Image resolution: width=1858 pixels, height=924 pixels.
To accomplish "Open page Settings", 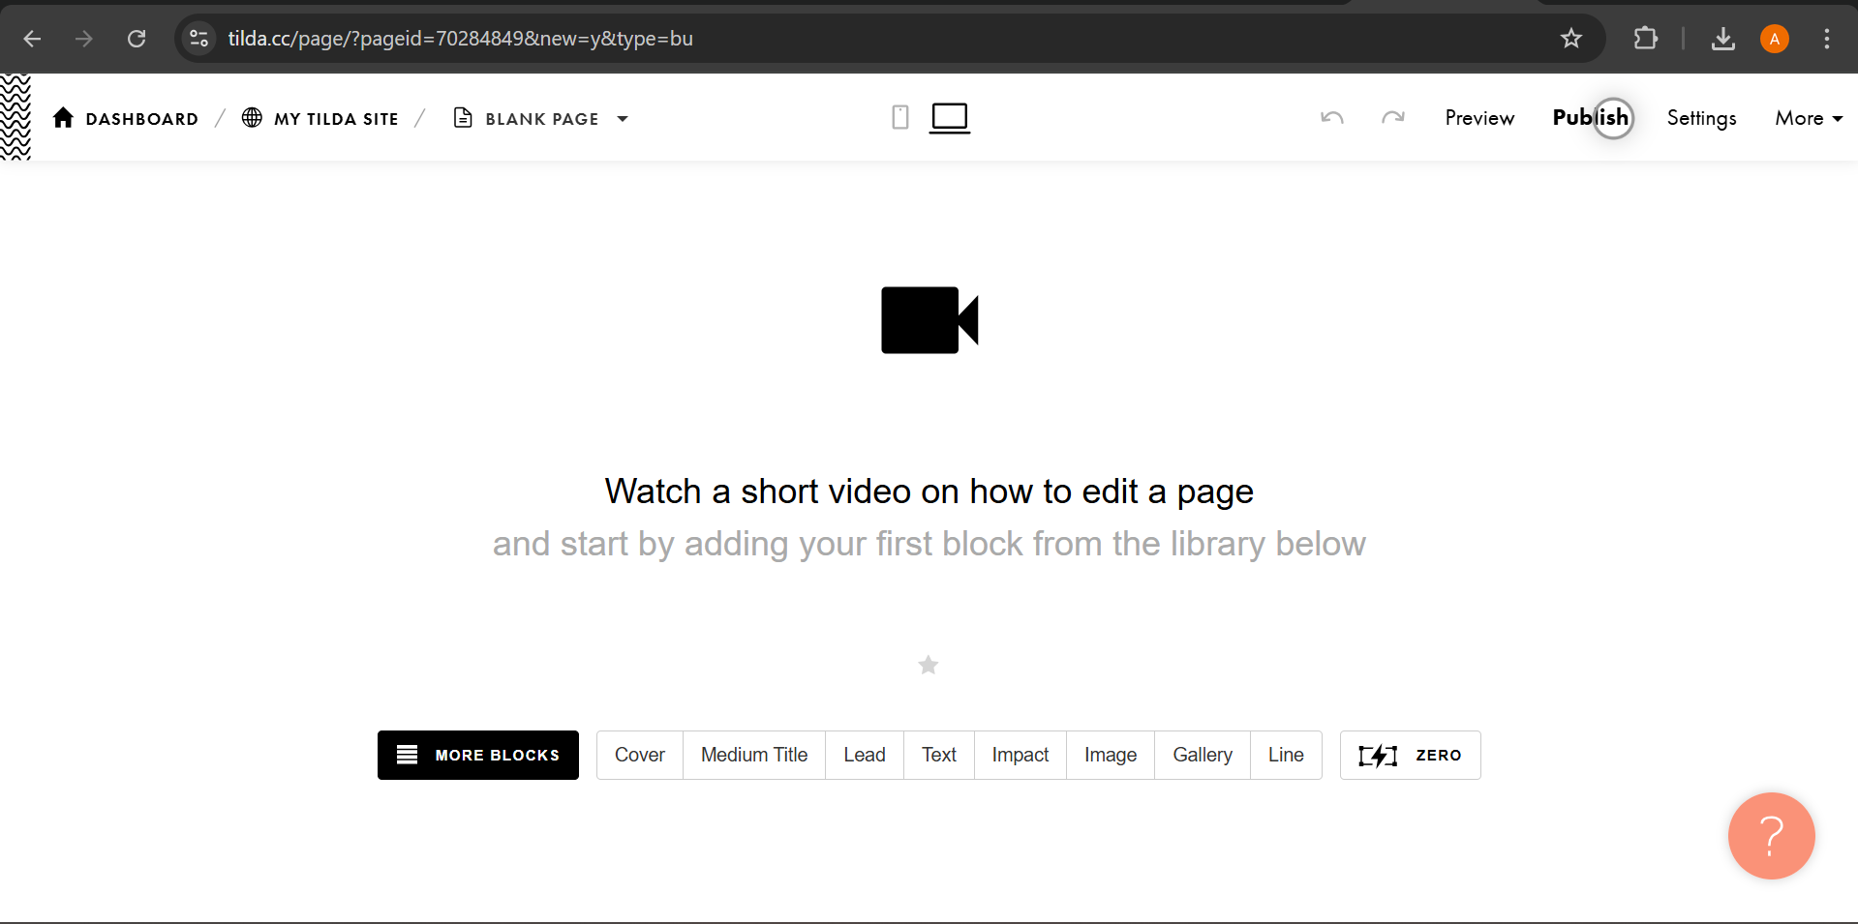I will (x=1701, y=118).
